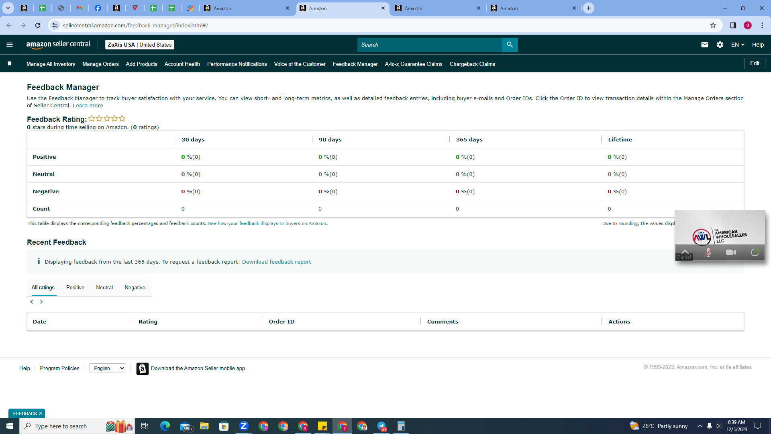Go to next feedback page arrow
The width and height of the screenshot is (771, 434).
[41, 302]
